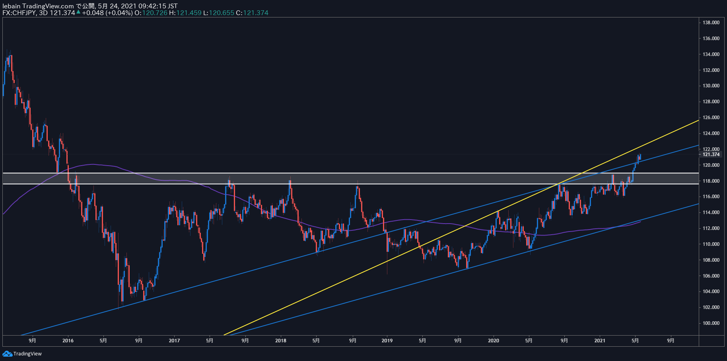Click the 126.000 price axis label
727x361 pixels.
click(711, 118)
